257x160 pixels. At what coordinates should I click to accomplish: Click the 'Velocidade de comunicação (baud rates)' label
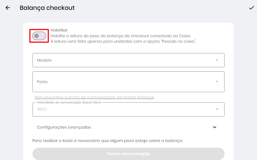[x=69, y=102]
